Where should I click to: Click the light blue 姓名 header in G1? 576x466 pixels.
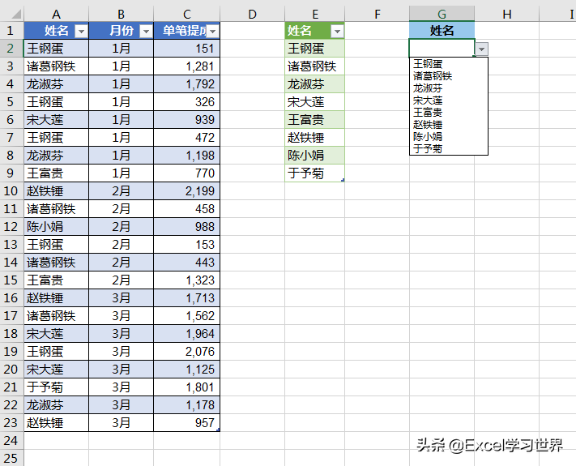(442, 31)
